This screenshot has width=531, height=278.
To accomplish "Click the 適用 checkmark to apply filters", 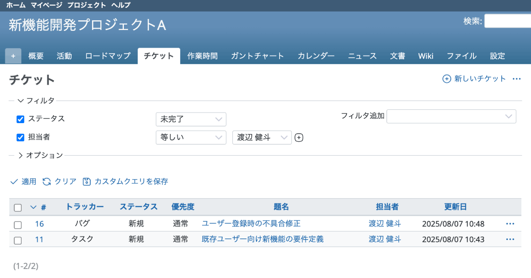I will (x=14, y=181).
